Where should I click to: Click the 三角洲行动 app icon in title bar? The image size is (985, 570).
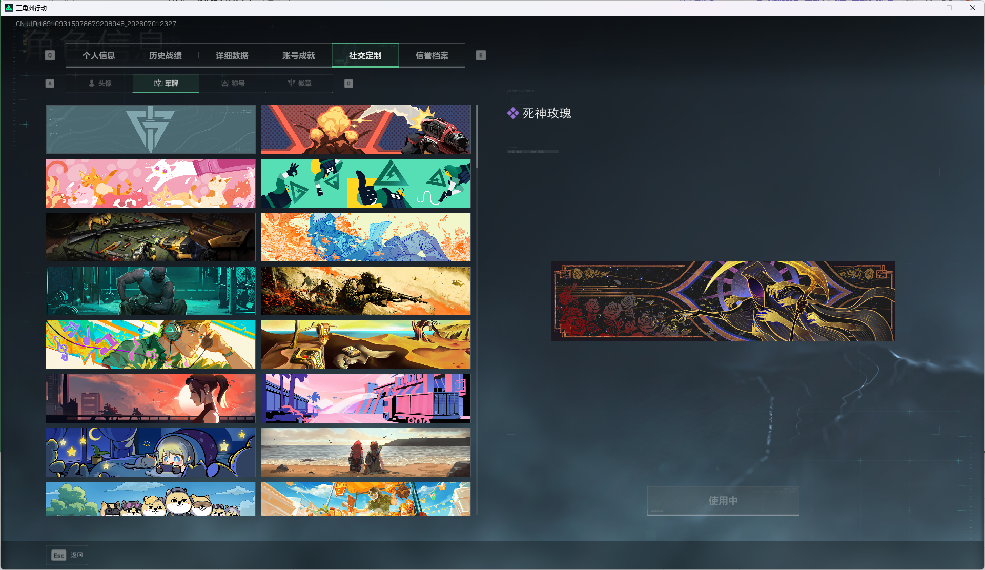[9, 8]
